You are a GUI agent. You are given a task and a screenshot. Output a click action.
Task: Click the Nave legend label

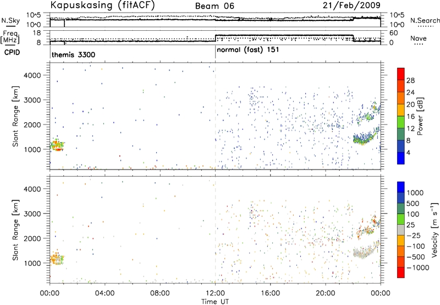click(x=419, y=39)
